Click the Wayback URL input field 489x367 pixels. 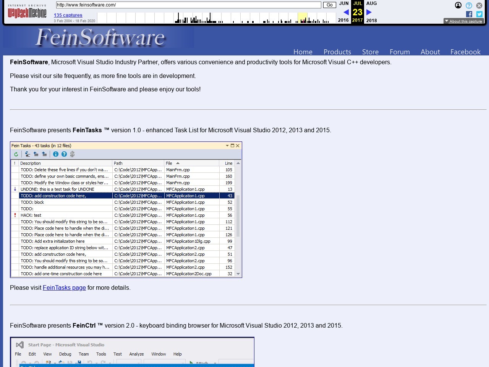tap(188, 5)
